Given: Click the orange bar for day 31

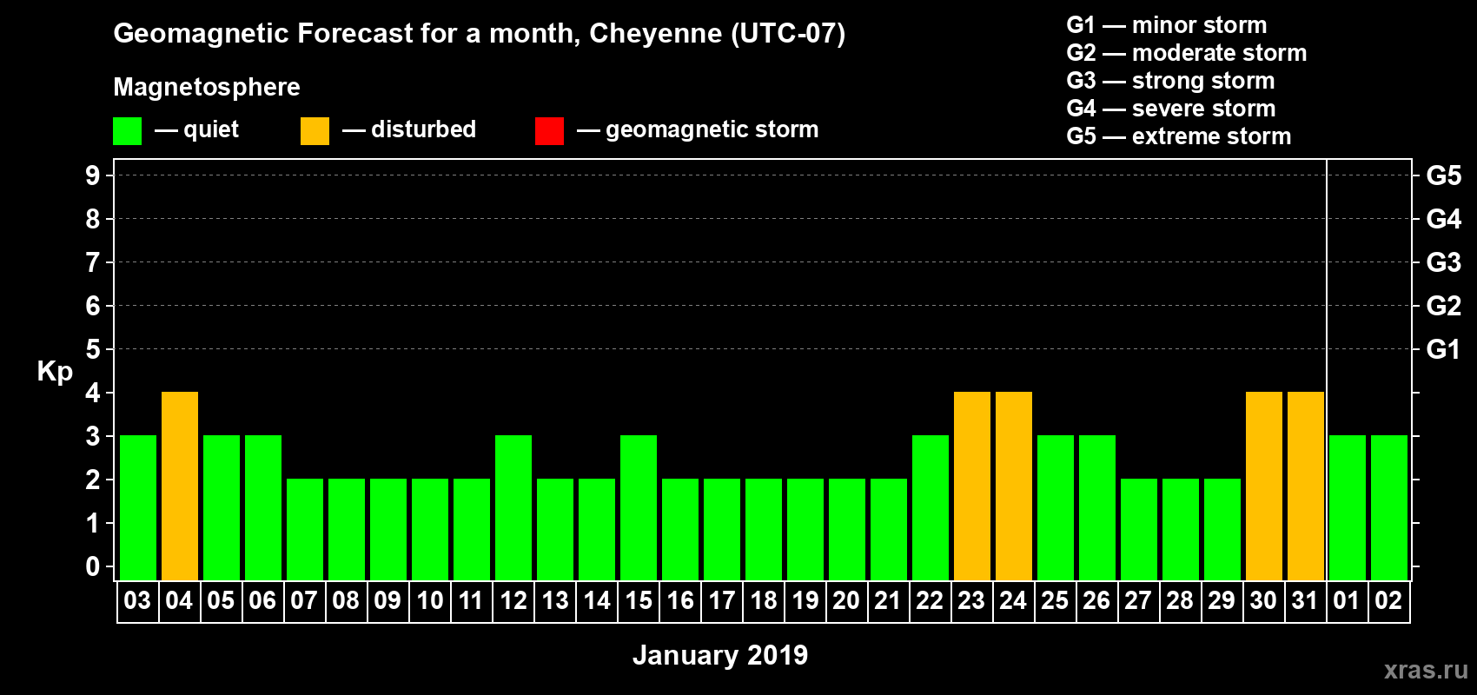Looking at the screenshot, I should [x=1306, y=486].
